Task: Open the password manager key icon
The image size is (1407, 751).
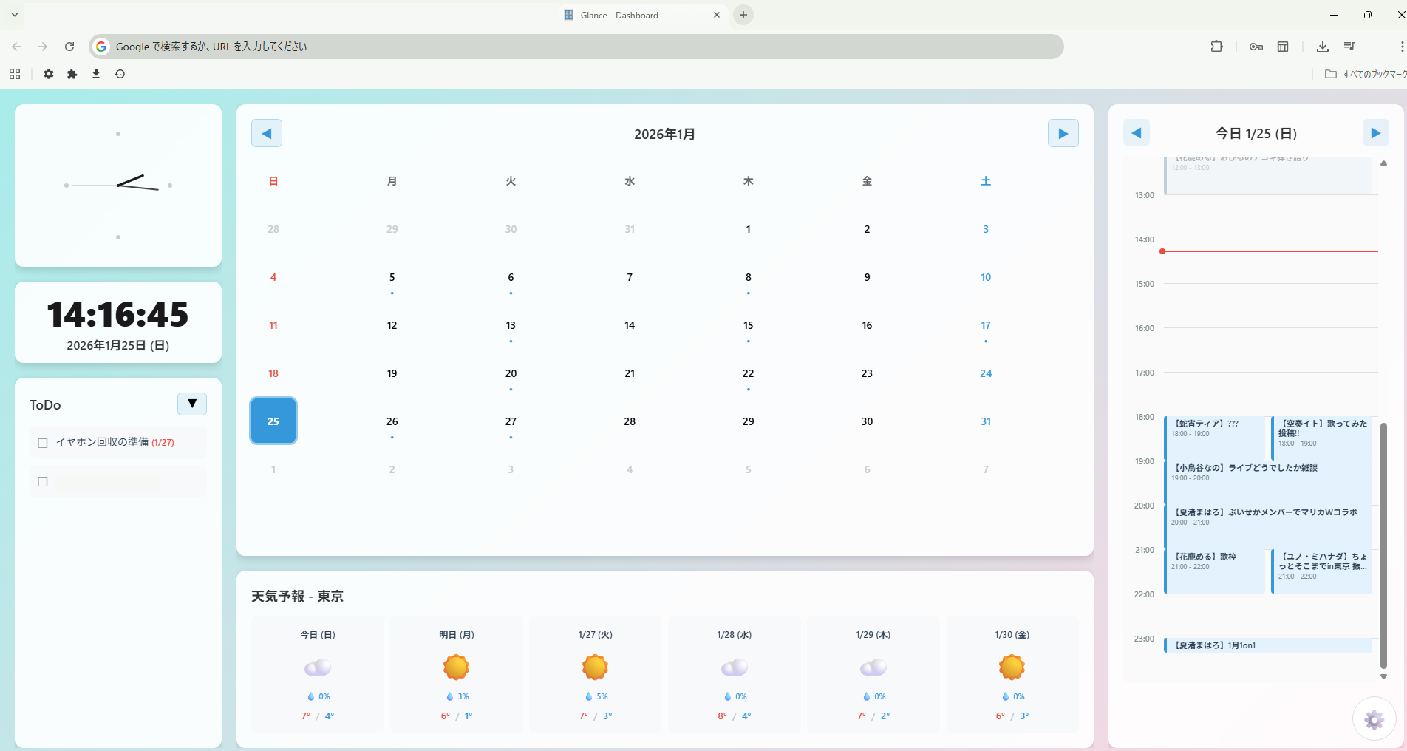Action: pyautogui.click(x=1256, y=46)
